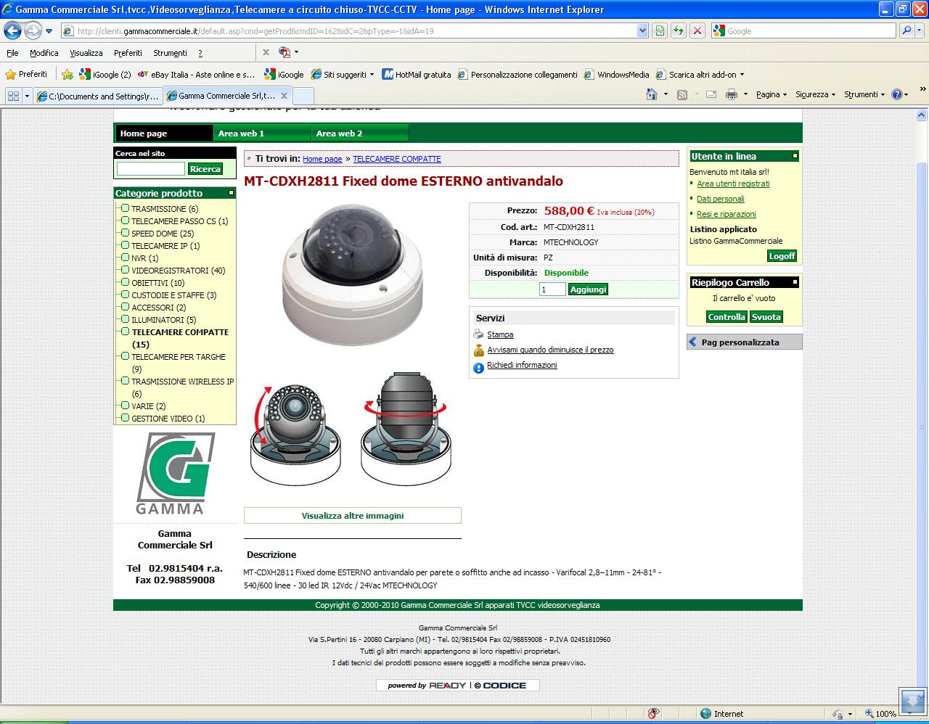Click the zoom level icon in status bar

point(869,714)
